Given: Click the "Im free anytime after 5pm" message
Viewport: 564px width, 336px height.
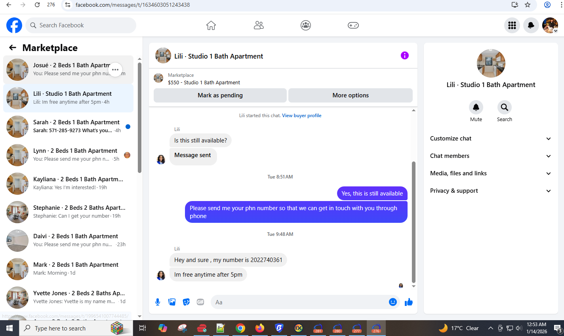Looking at the screenshot, I should pos(208,275).
